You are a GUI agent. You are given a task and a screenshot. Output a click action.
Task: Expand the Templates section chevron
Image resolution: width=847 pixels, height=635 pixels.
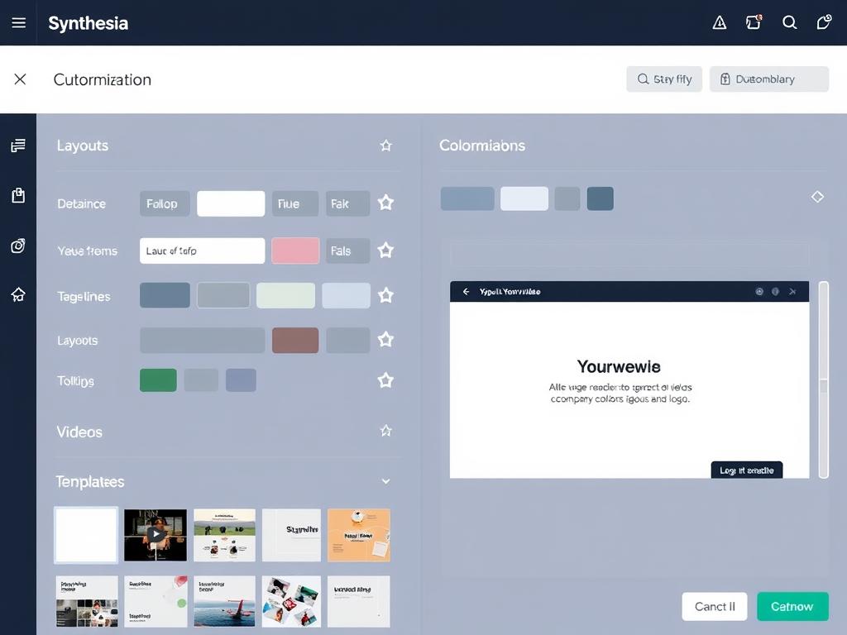384,480
